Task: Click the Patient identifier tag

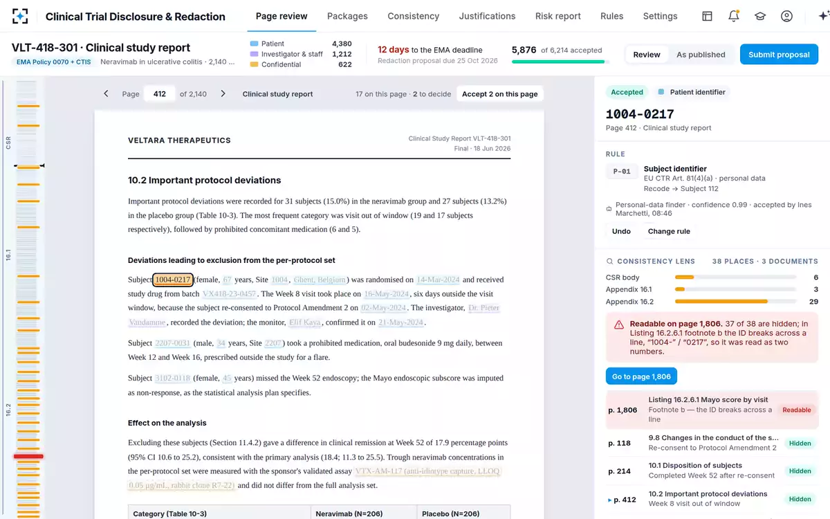Action: 692,92
